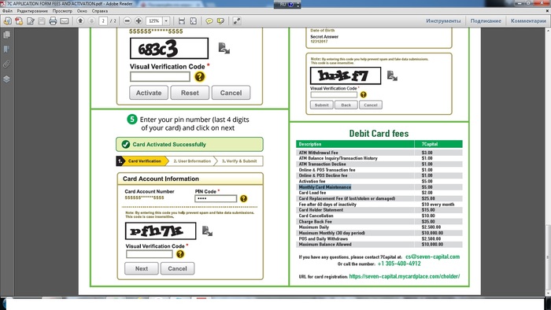Click verification code field above Next
This screenshot has width=551, height=310.
pos(150,254)
